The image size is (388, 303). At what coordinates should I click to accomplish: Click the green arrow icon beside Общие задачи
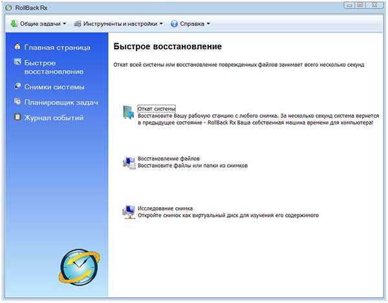[14, 24]
